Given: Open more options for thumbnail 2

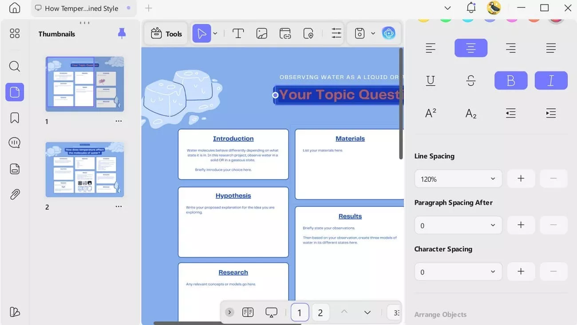Looking at the screenshot, I should coord(119,206).
